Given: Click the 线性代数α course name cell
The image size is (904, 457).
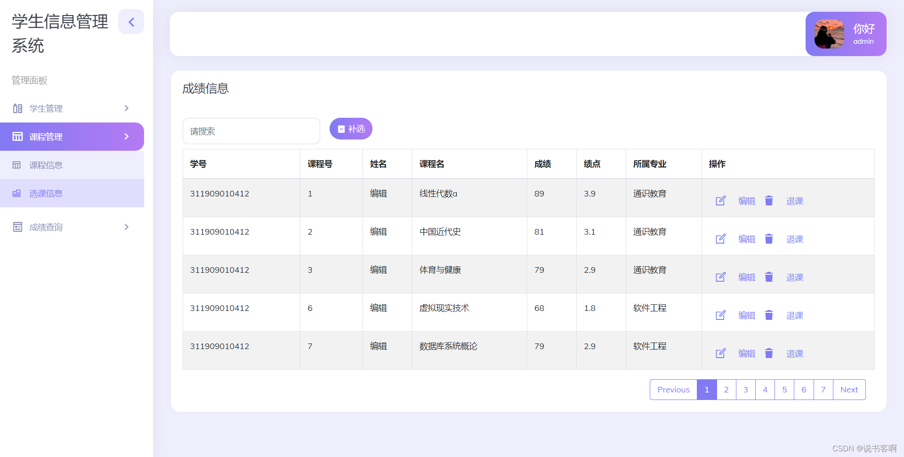Looking at the screenshot, I should tap(469, 198).
